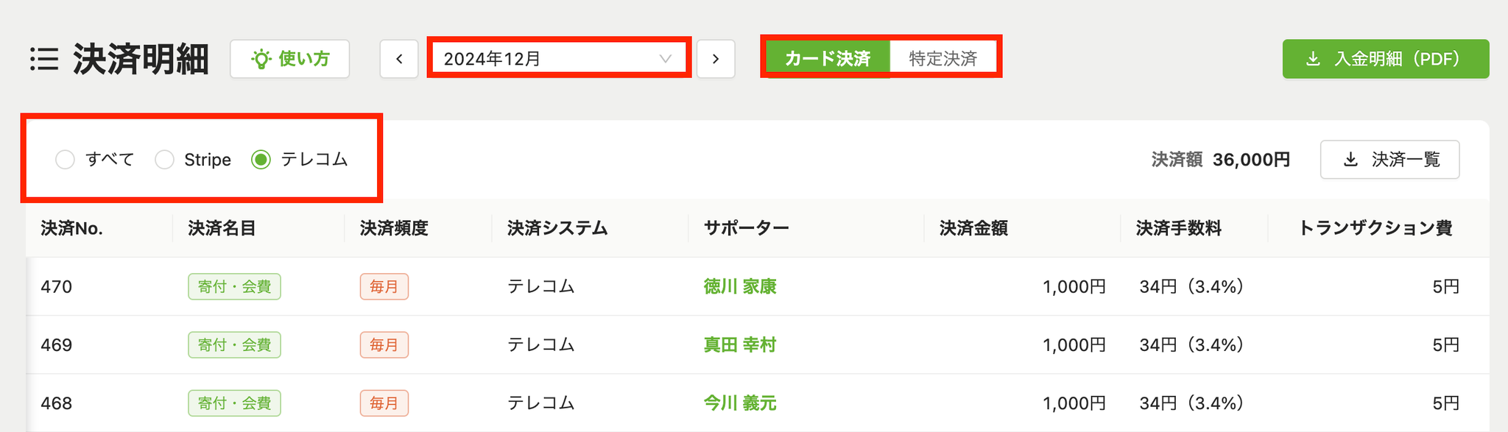1508x432 pixels.
Task: Click the 寄付・会費 tag on row 470
Action: [234, 286]
